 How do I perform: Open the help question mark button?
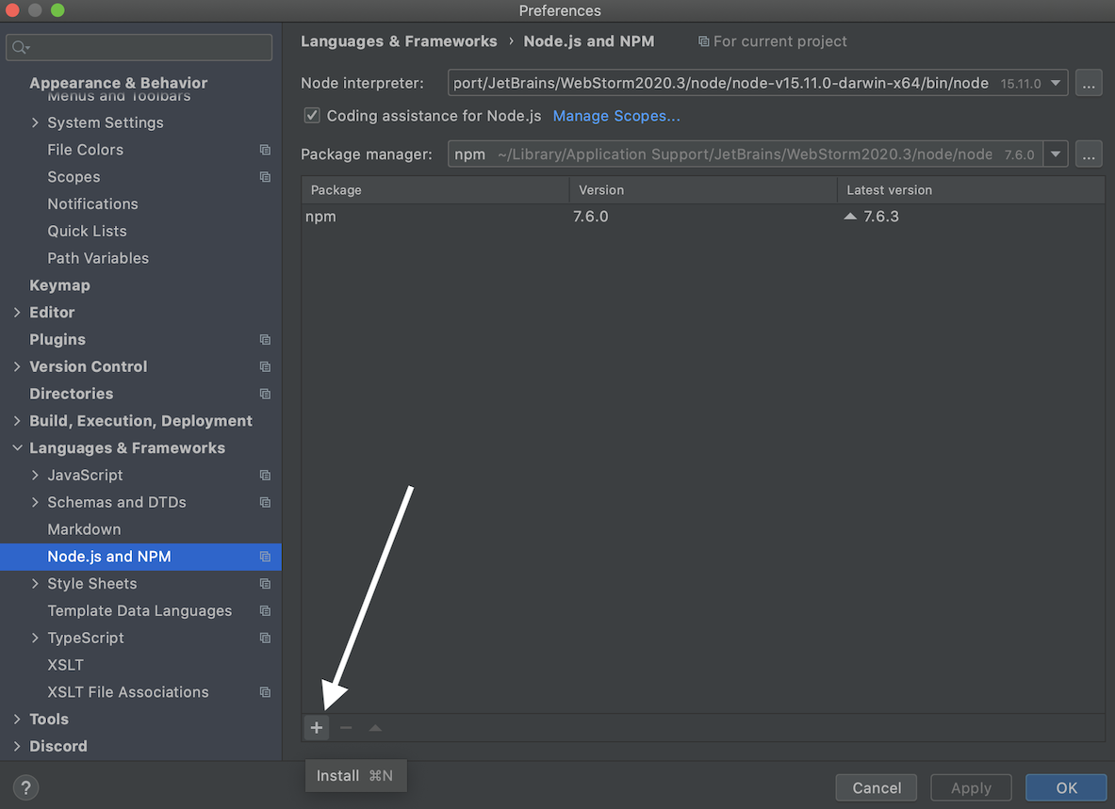25,787
